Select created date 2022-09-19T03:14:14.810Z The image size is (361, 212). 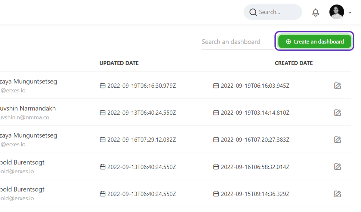pos(255,113)
